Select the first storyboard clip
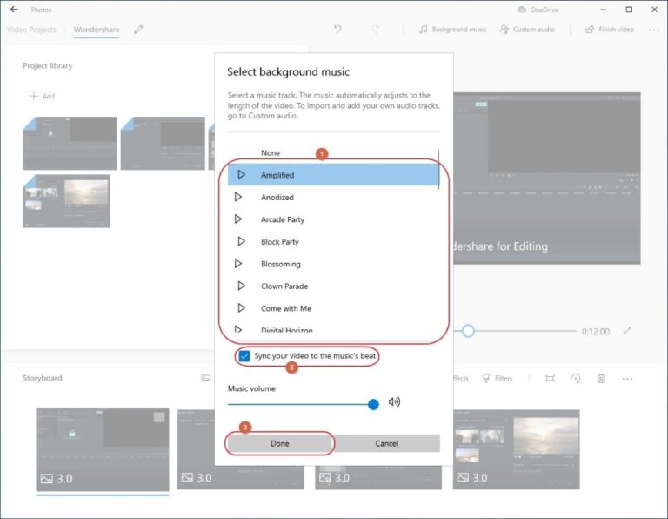 coord(103,449)
